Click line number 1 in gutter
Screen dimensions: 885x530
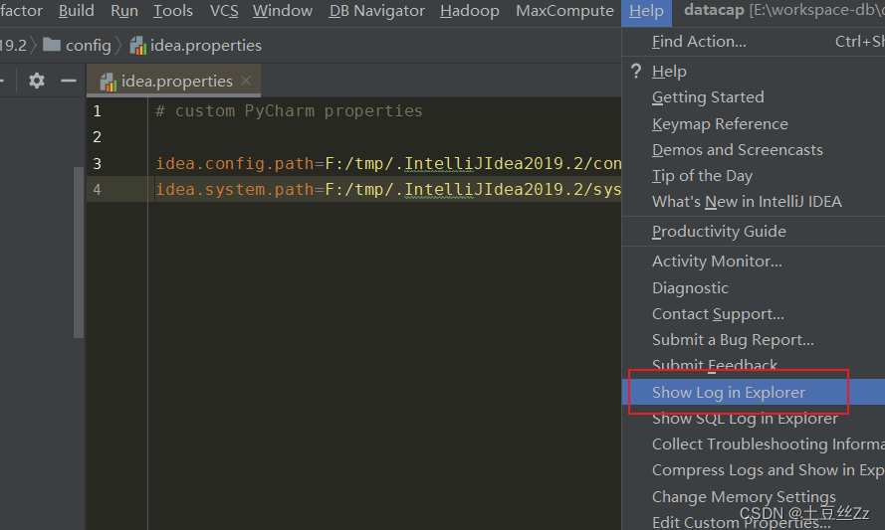point(98,111)
